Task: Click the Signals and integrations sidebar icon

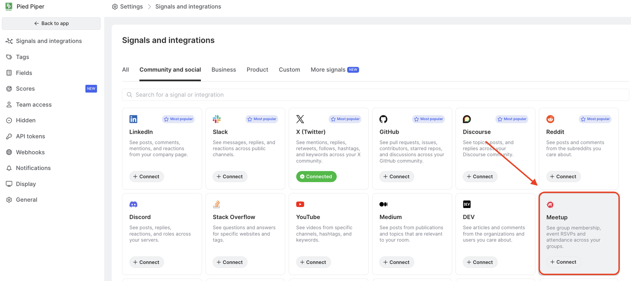Action: [9, 41]
